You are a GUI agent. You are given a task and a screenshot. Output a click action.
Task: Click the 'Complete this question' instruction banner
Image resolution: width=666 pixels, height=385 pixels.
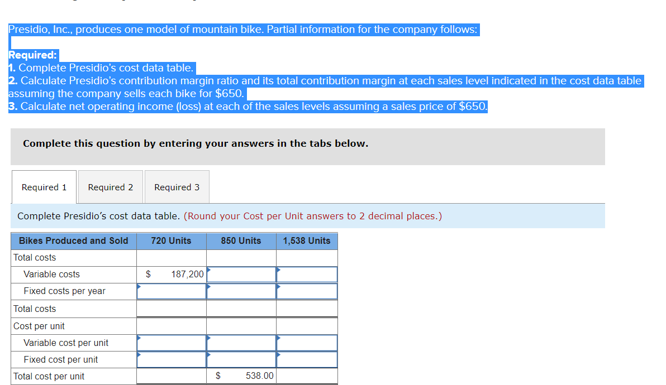click(308, 147)
